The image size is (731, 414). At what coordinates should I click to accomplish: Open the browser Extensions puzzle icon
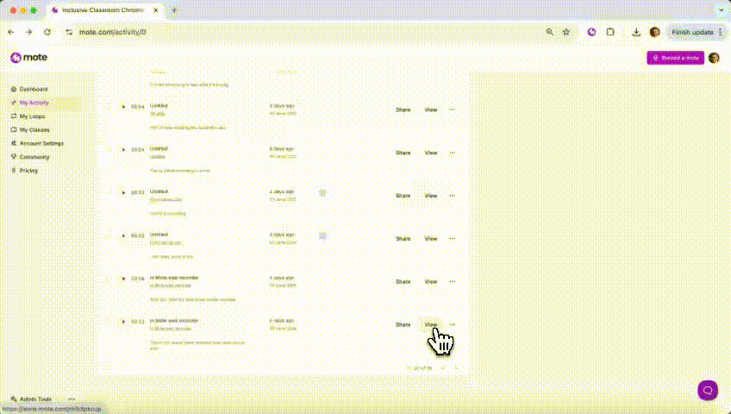[610, 32]
